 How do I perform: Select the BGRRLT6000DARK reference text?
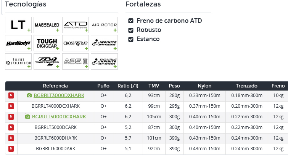[x=56, y=149]
